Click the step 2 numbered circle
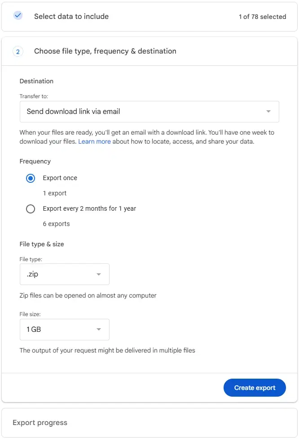The height and width of the screenshot is (439, 299). (18, 51)
